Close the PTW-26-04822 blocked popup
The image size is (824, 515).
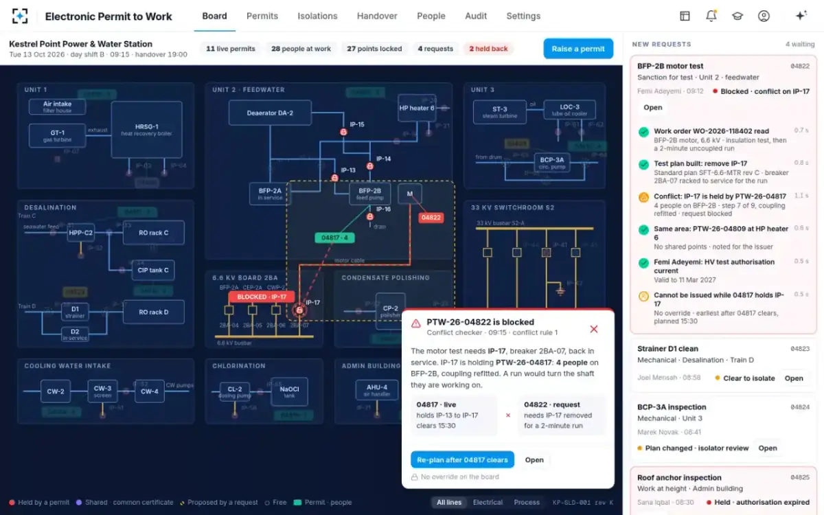coord(594,329)
